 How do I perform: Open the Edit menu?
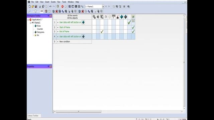[x=37, y=2]
